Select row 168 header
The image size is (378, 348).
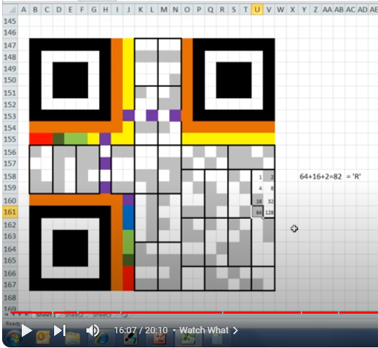(x=10, y=297)
